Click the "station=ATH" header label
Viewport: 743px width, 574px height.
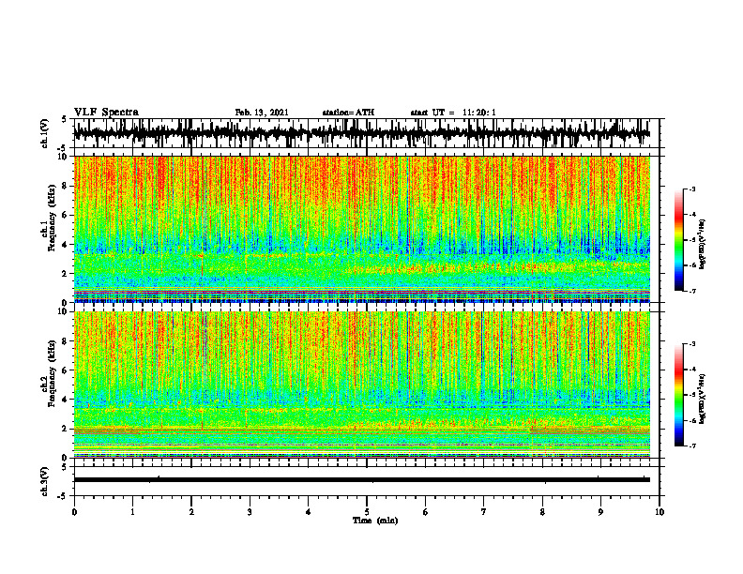pyautogui.click(x=348, y=113)
